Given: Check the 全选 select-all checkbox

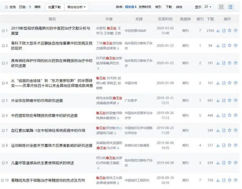Looking at the screenshot, I should tap(6, 7).
